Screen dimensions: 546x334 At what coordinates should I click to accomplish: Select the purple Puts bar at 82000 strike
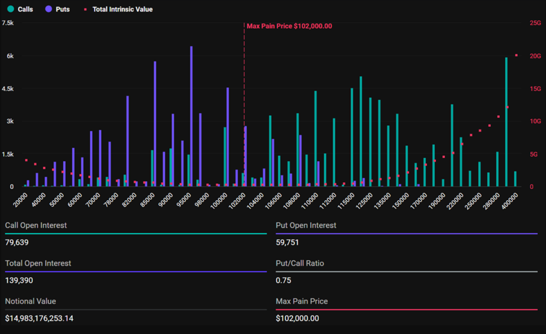(x=127, y=141)
